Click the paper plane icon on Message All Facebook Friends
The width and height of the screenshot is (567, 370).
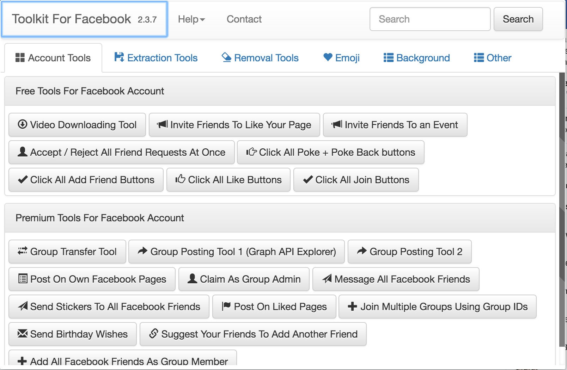[327, 279]
